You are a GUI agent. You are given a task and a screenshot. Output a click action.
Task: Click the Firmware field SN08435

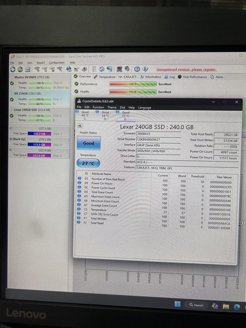pos(159,134)
